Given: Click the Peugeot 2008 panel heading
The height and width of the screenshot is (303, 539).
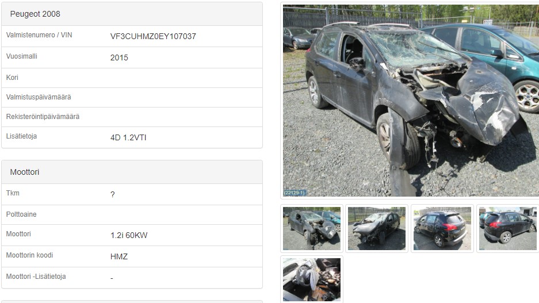Looking at the screenshot, I should click(35, 14).
